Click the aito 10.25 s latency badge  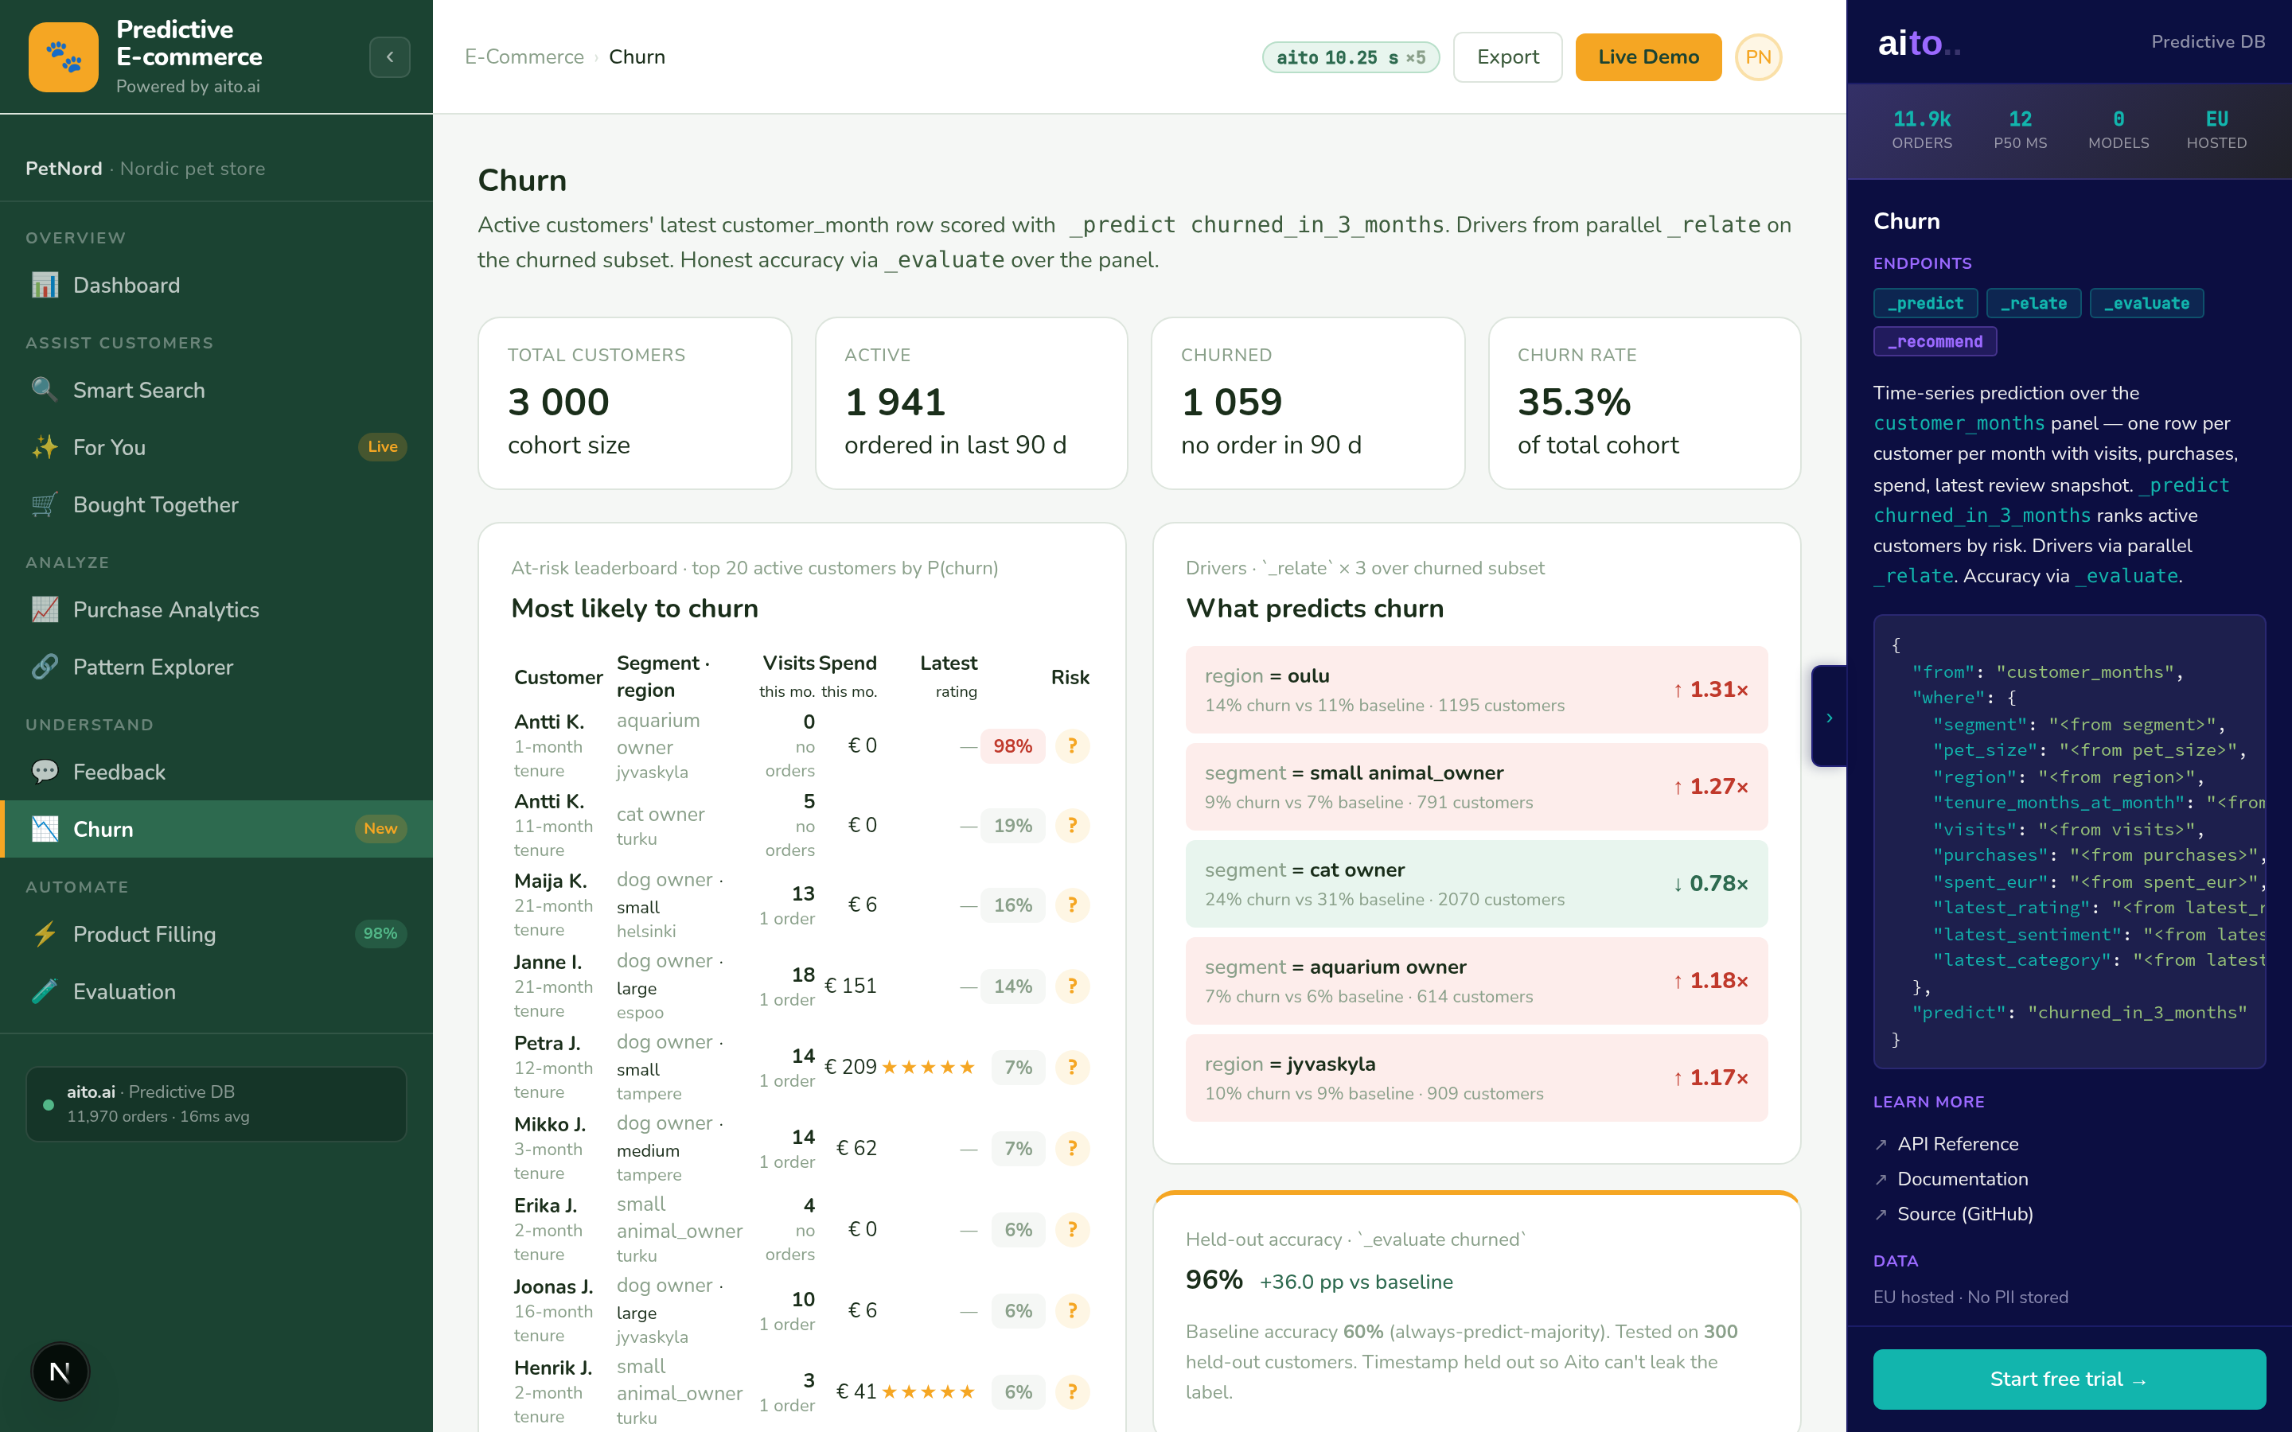click(x=1351, y=56)
